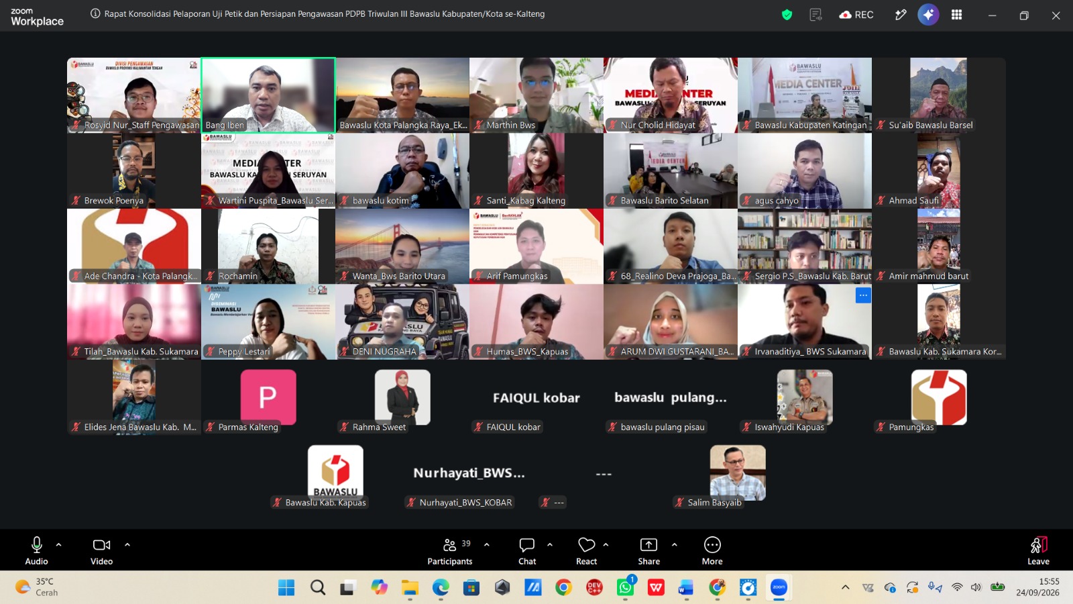This screenshot has height=604, width=1073.
Task: Open the apps grid icon
Action: pos(957,15)
